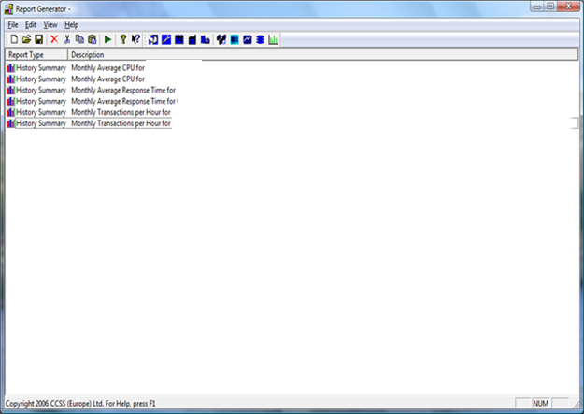Click the red X delete icon
This screenshot has width=584, height=414.
(x=54, y=39)
